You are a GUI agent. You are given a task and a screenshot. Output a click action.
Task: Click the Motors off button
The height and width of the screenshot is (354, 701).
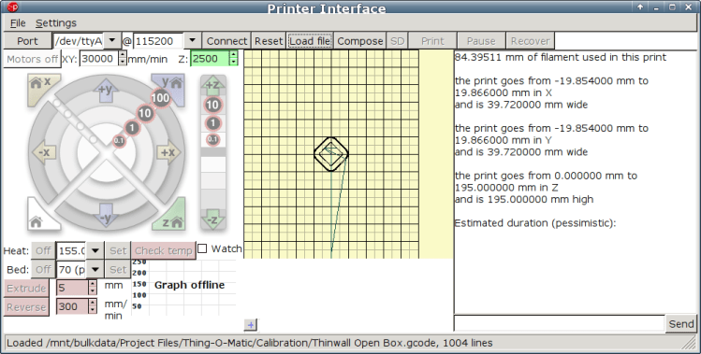tap(32, 59)
